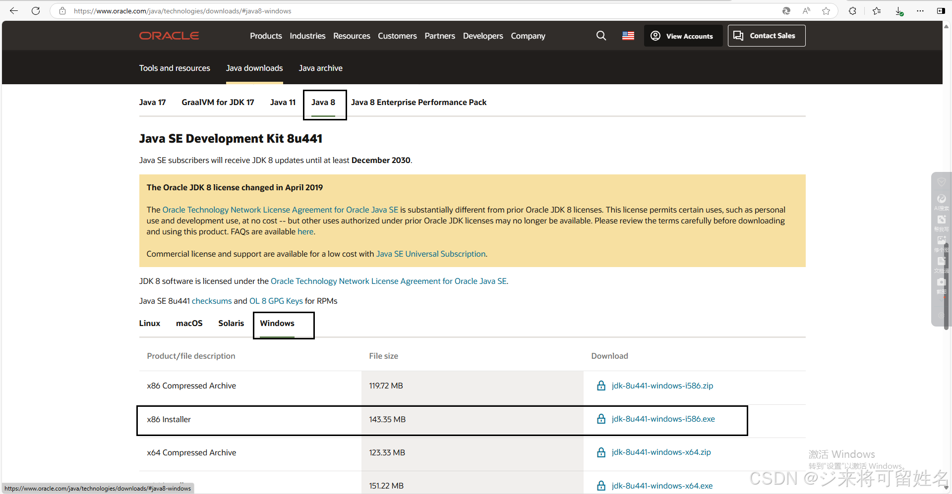952x494 pixels.
Task: Open Oracle site search magnifier
Action: (x=601, y=36)
